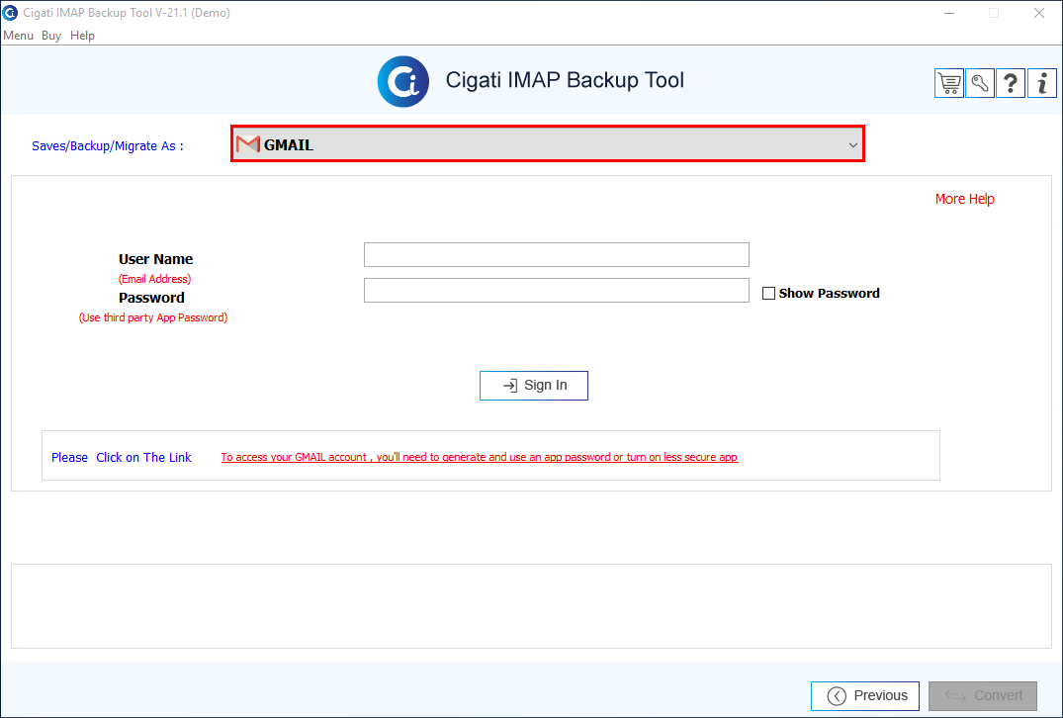Screen dimensions: 1063x718
Task: Click '(Use third party App Password)' hint
Action: pos(153,317)
